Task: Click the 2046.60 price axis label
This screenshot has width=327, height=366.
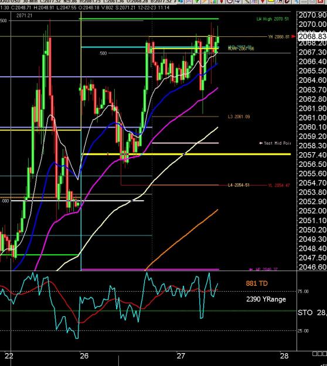Action: (312, 267)
